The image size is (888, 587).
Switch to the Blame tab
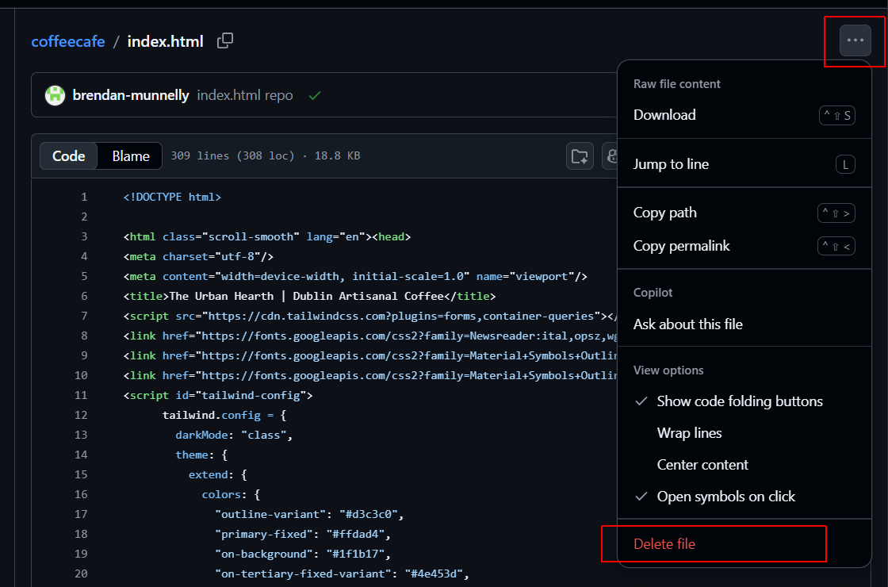tap(130, 155)
